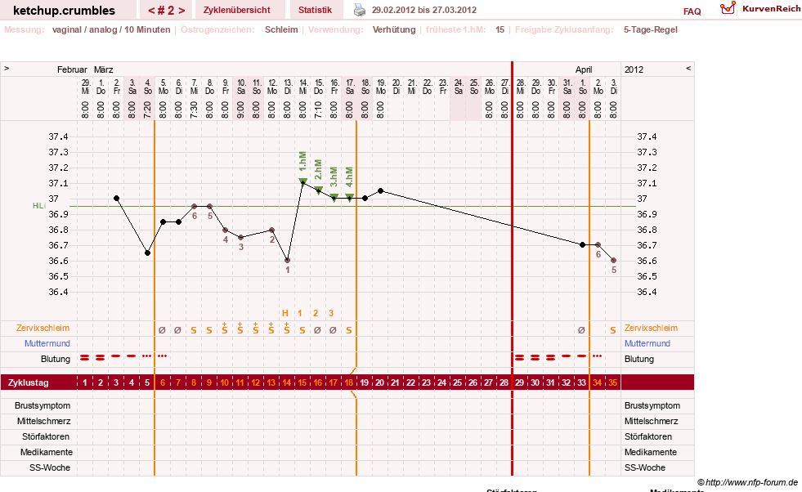Viewport: 802px width, 492px height.
Task: Click the low temperature point on cycle day 5
Action: click(147, 253)
